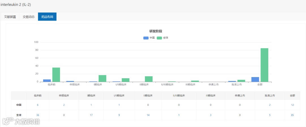The height and width of the screenshot is (127, 306).
Task: Click the 全球 row label
Action: [x=19, y=115]
